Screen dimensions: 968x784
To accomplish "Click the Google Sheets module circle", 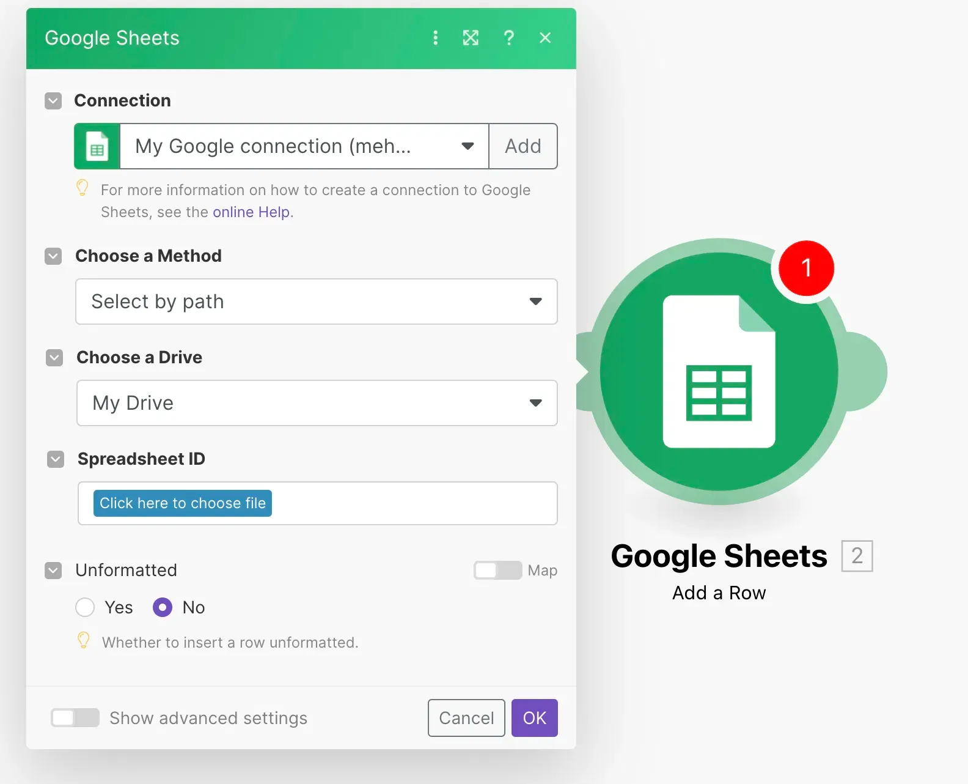I will tap(719, 372).
